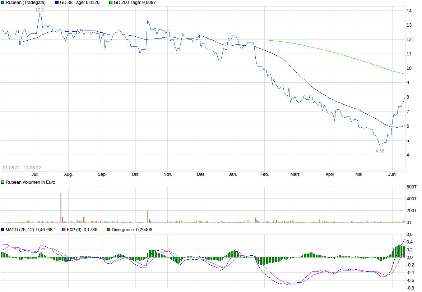Click the dark green Divergence legend icon
This screenshot has height=292, width=422.
(108, 229)
